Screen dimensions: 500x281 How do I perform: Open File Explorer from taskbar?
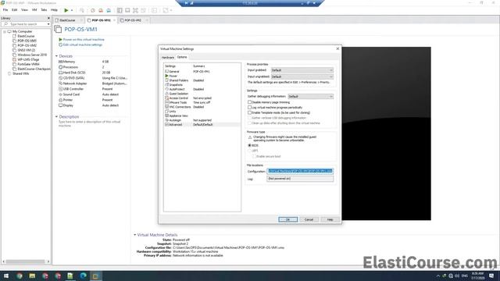tap(32, 276)
